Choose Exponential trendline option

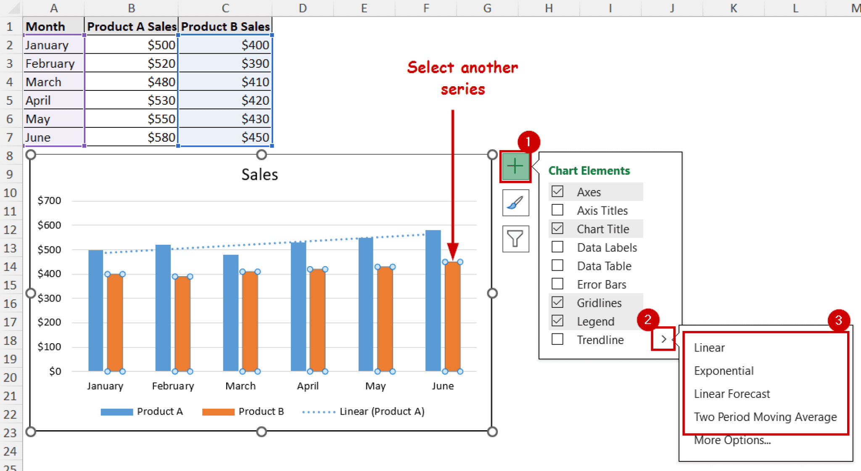[x=724, y=370]
